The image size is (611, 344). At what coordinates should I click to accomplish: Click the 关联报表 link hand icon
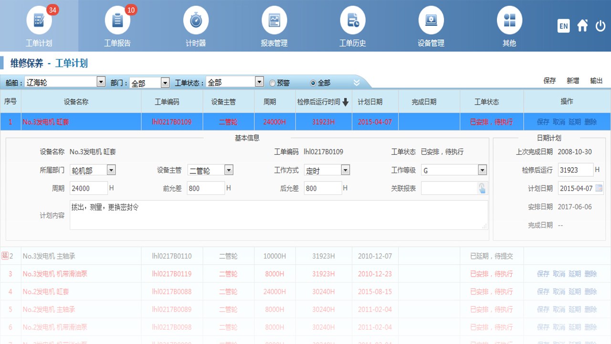482,188
